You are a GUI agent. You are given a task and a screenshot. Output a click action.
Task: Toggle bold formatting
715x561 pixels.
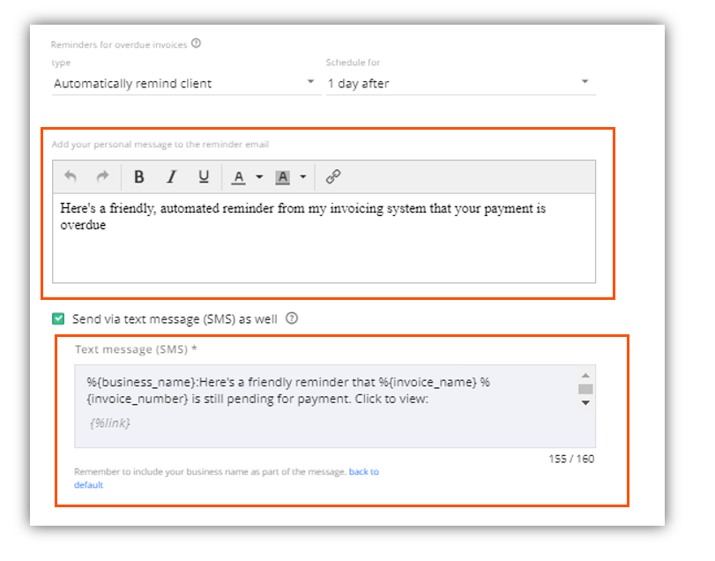[x=139, y=176]
